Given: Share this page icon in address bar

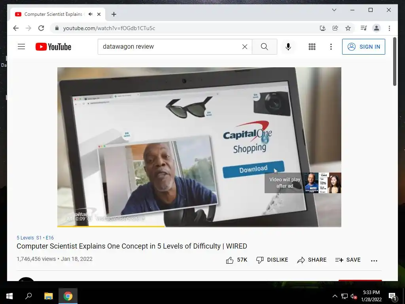Looking at the screenshot, I should pos(335,28).
